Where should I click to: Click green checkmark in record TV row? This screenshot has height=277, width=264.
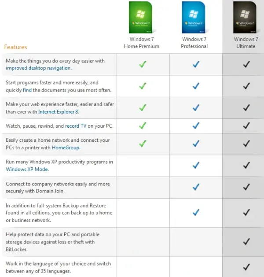[x=142, y=126]
